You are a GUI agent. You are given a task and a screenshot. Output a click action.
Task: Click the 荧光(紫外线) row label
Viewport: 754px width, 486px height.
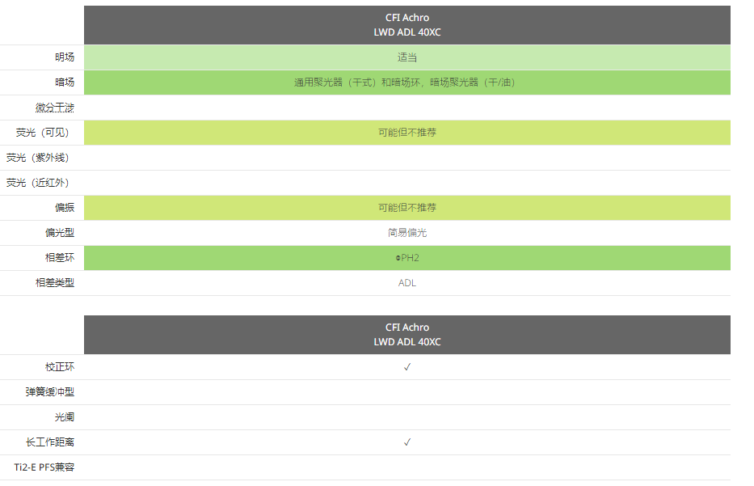point(38,158)
